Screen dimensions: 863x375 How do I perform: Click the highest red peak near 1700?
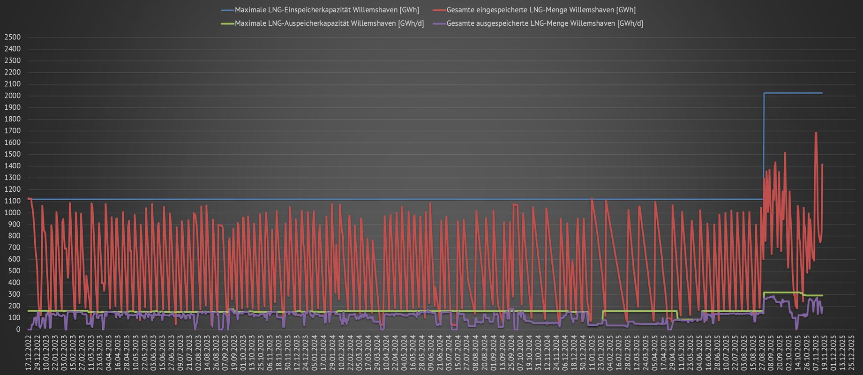816,134
